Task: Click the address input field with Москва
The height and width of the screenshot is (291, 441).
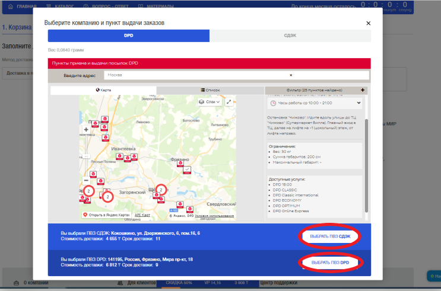Action: [x=236, y=75]
